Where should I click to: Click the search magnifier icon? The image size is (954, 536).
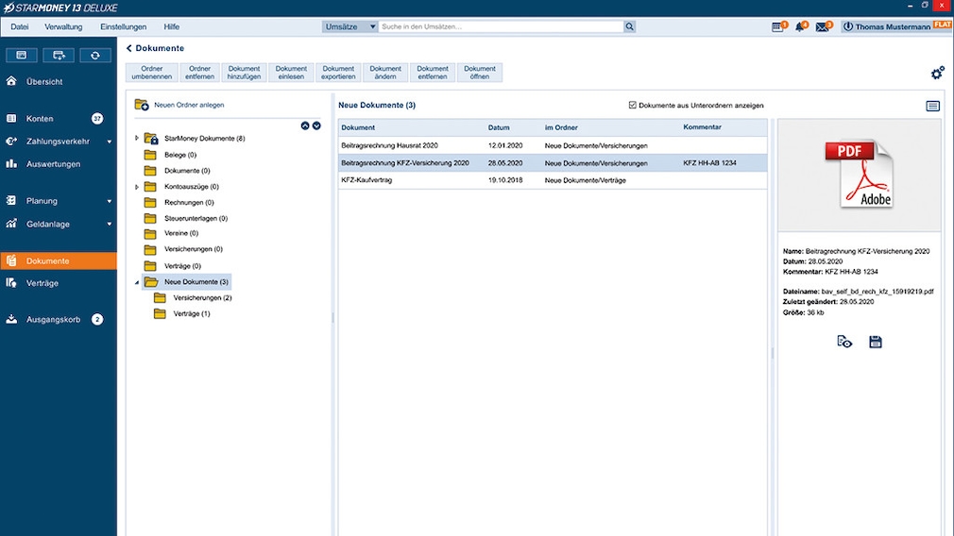click(x=630, y=27)
